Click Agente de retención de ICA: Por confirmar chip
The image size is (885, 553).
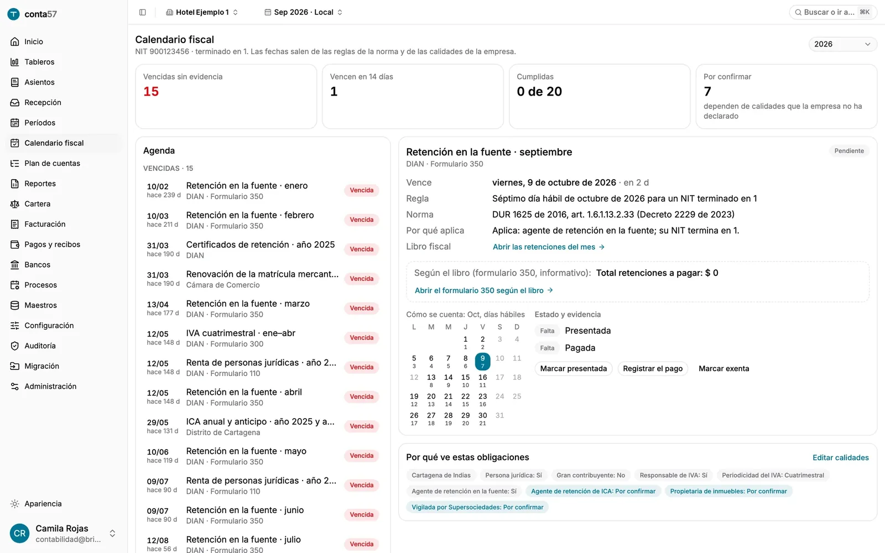pyautogui.click(x=593, y=491)
